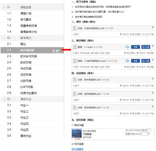This screenshot has height=151, width=156.
Task: Enable 允许下载 for 01地中海风格(1).pdf
Action: point(143,34)
